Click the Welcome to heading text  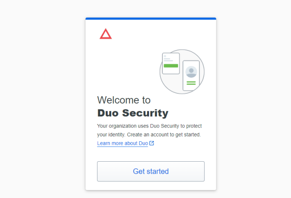[x=124, y=100]
